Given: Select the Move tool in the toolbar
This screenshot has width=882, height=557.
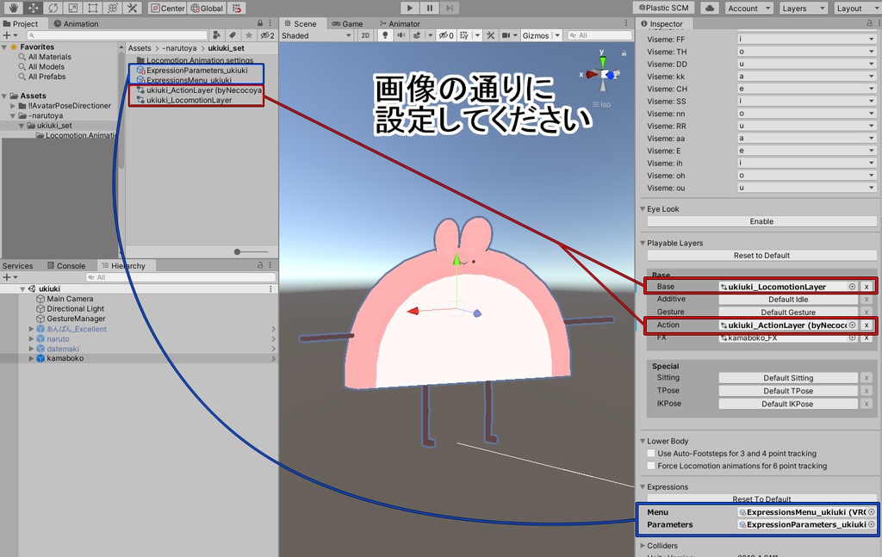Looking at the screenshot, I should click(33, 8).
